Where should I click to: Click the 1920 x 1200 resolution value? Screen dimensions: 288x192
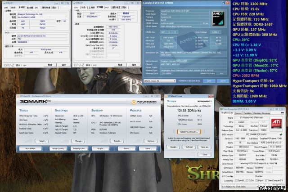pos(78,116)
